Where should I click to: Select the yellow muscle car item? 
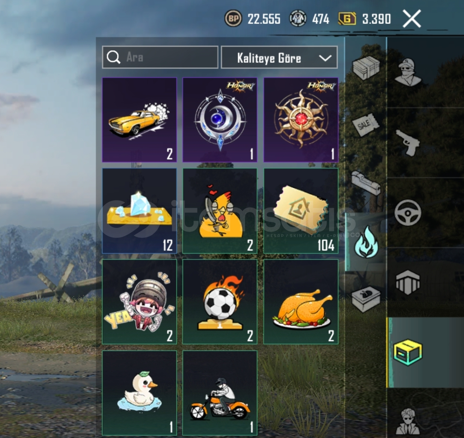click(139, 120)
